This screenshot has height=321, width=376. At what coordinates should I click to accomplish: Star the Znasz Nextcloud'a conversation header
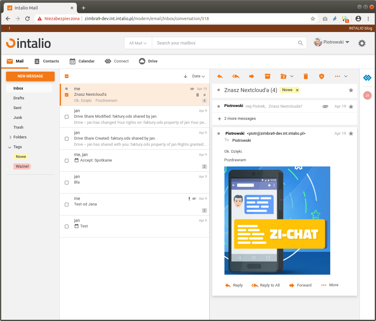(x=351, y=90)
